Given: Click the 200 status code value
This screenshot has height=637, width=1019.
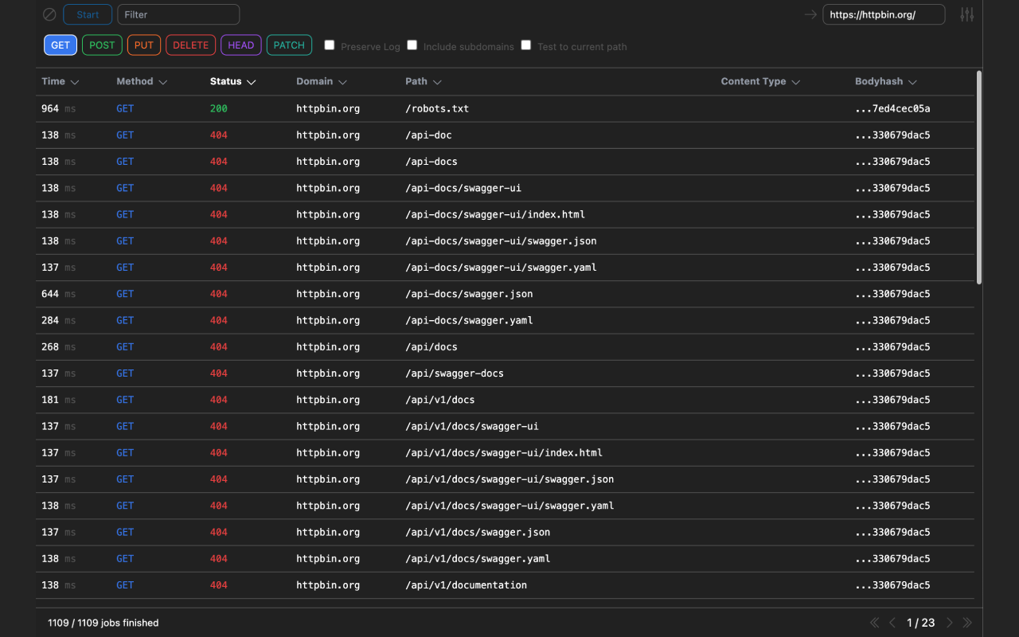Looking at the screenshot, I should tap(219, 108).
